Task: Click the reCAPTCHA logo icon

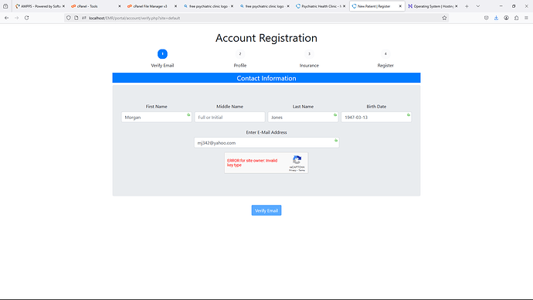Action: tap(297, 160)
